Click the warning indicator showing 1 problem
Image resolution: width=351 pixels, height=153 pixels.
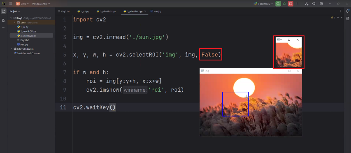pos(333,17)
